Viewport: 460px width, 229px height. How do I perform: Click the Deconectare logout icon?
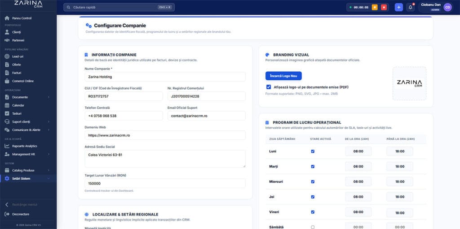tap(7, 214)
